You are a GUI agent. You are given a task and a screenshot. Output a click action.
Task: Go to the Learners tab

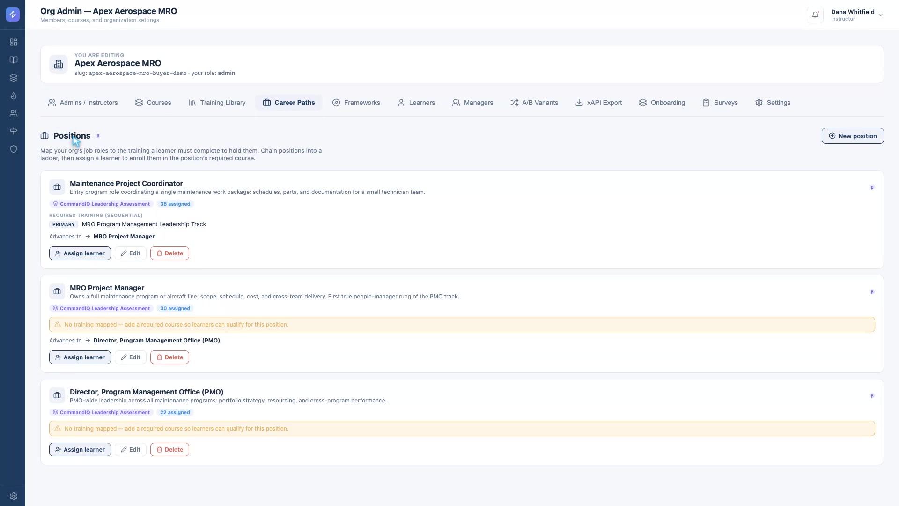pos(416,103)
